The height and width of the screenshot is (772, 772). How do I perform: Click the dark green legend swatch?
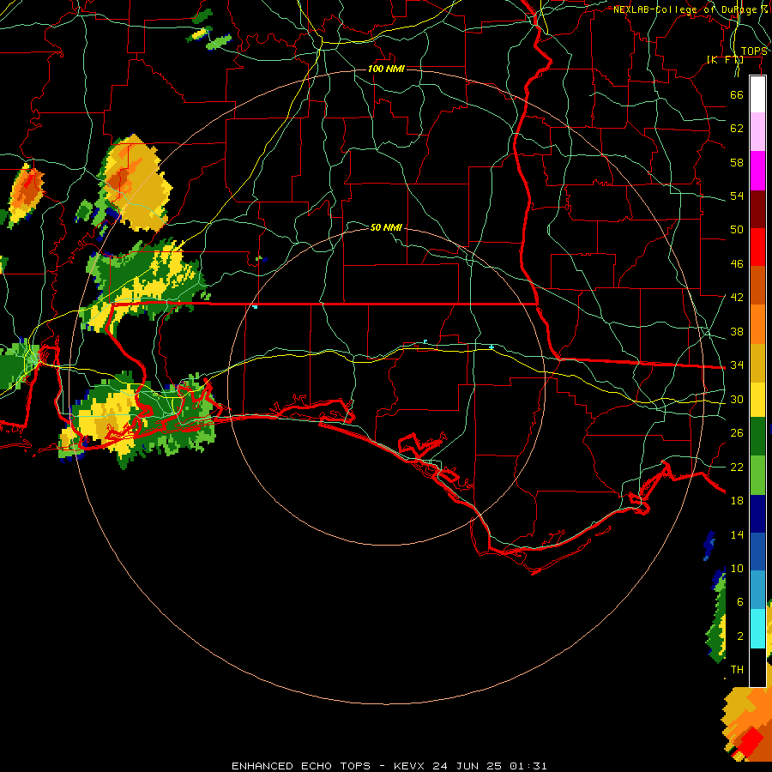coord(757,437)
